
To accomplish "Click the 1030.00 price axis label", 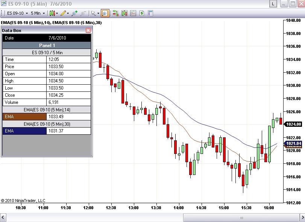I will pos(293,85).
